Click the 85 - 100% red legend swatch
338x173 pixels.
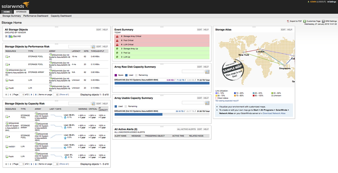(254, 96)
